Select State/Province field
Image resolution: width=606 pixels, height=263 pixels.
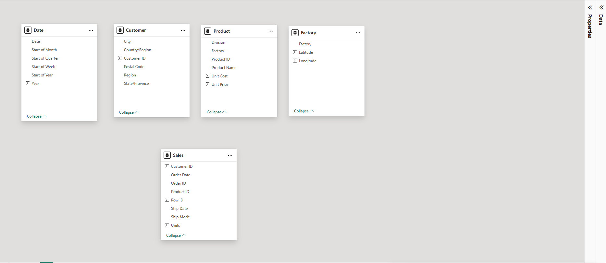pyautogui.click(x=152, y=84)
